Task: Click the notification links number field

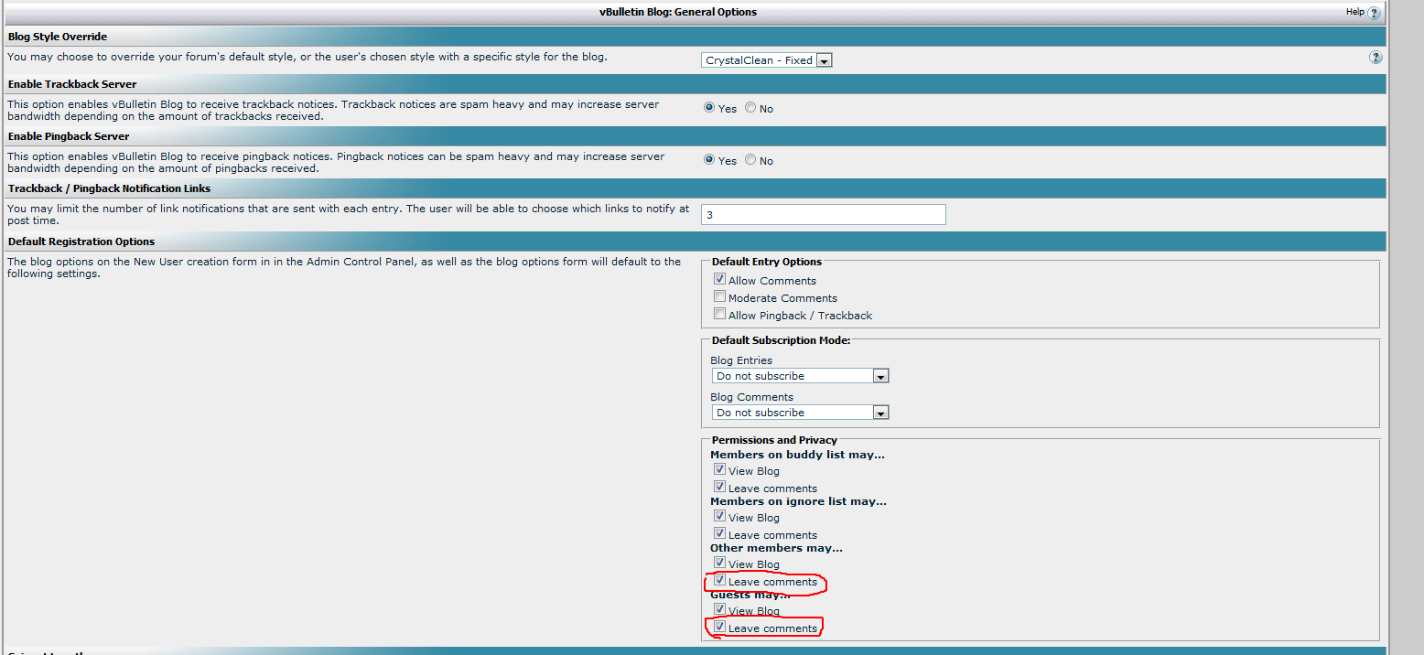Action: pos(824,214)
